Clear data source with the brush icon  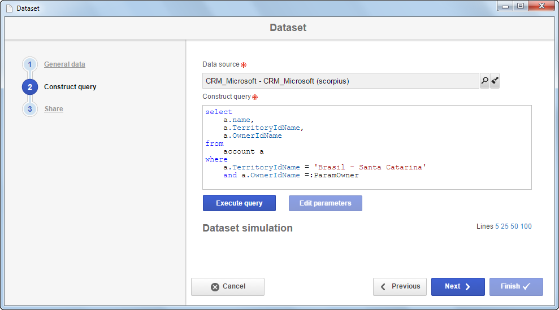[x=495, y=81]
